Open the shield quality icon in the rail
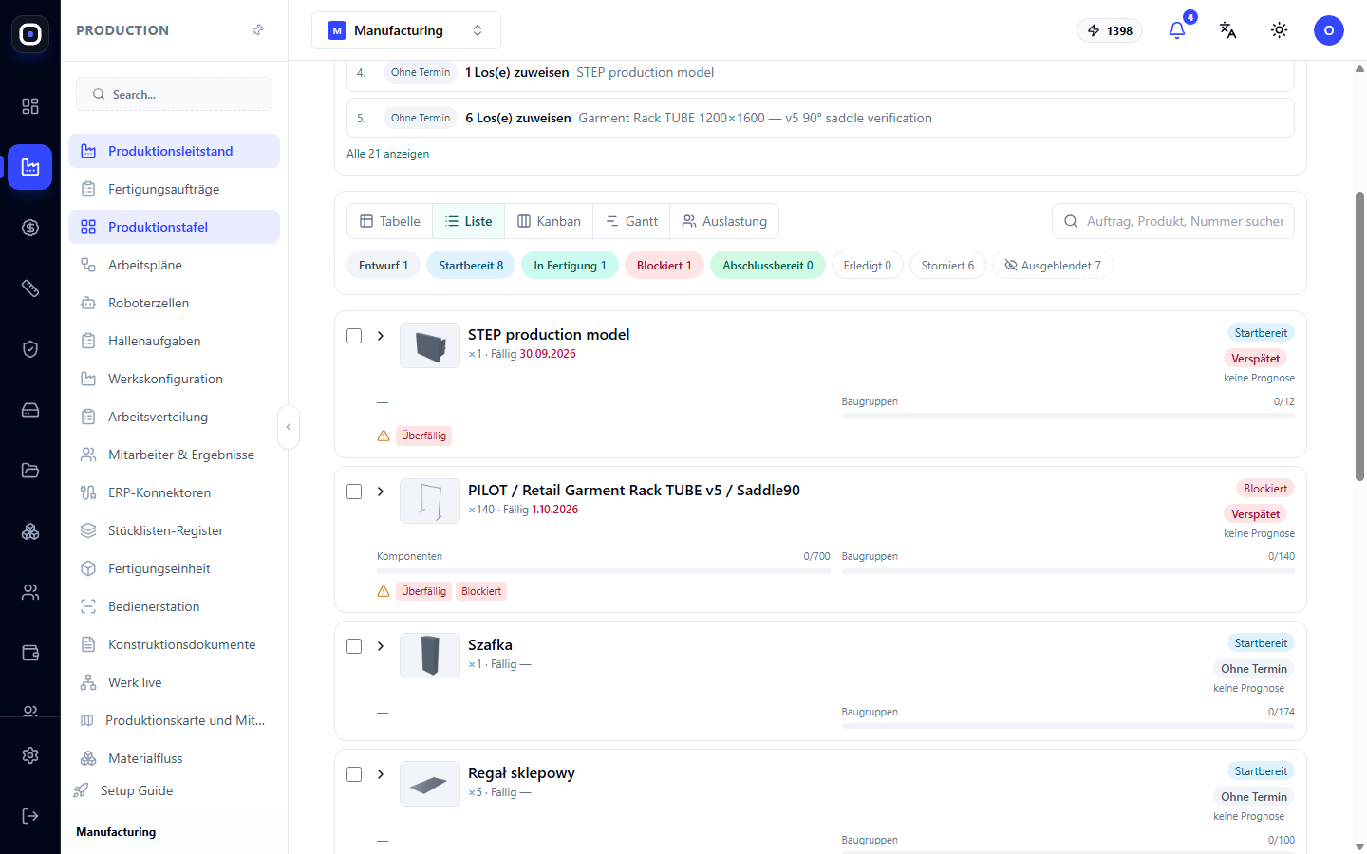Viewport: 1367px width, 854px height. (x=30, y=349)
